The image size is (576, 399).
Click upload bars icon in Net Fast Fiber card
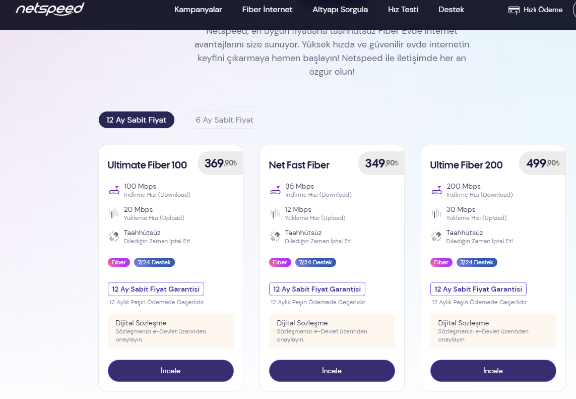(x=275, y=213)
